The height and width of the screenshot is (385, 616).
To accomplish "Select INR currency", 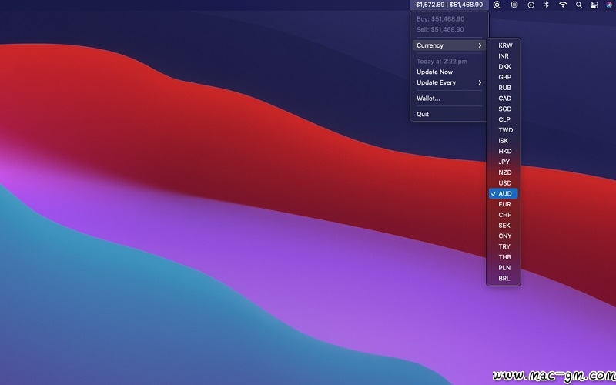I will point(504,56).
